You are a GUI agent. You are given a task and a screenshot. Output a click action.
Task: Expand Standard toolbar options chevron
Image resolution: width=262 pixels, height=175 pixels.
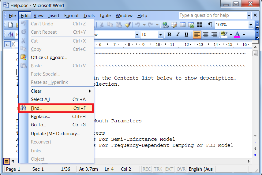click(257, 25)
